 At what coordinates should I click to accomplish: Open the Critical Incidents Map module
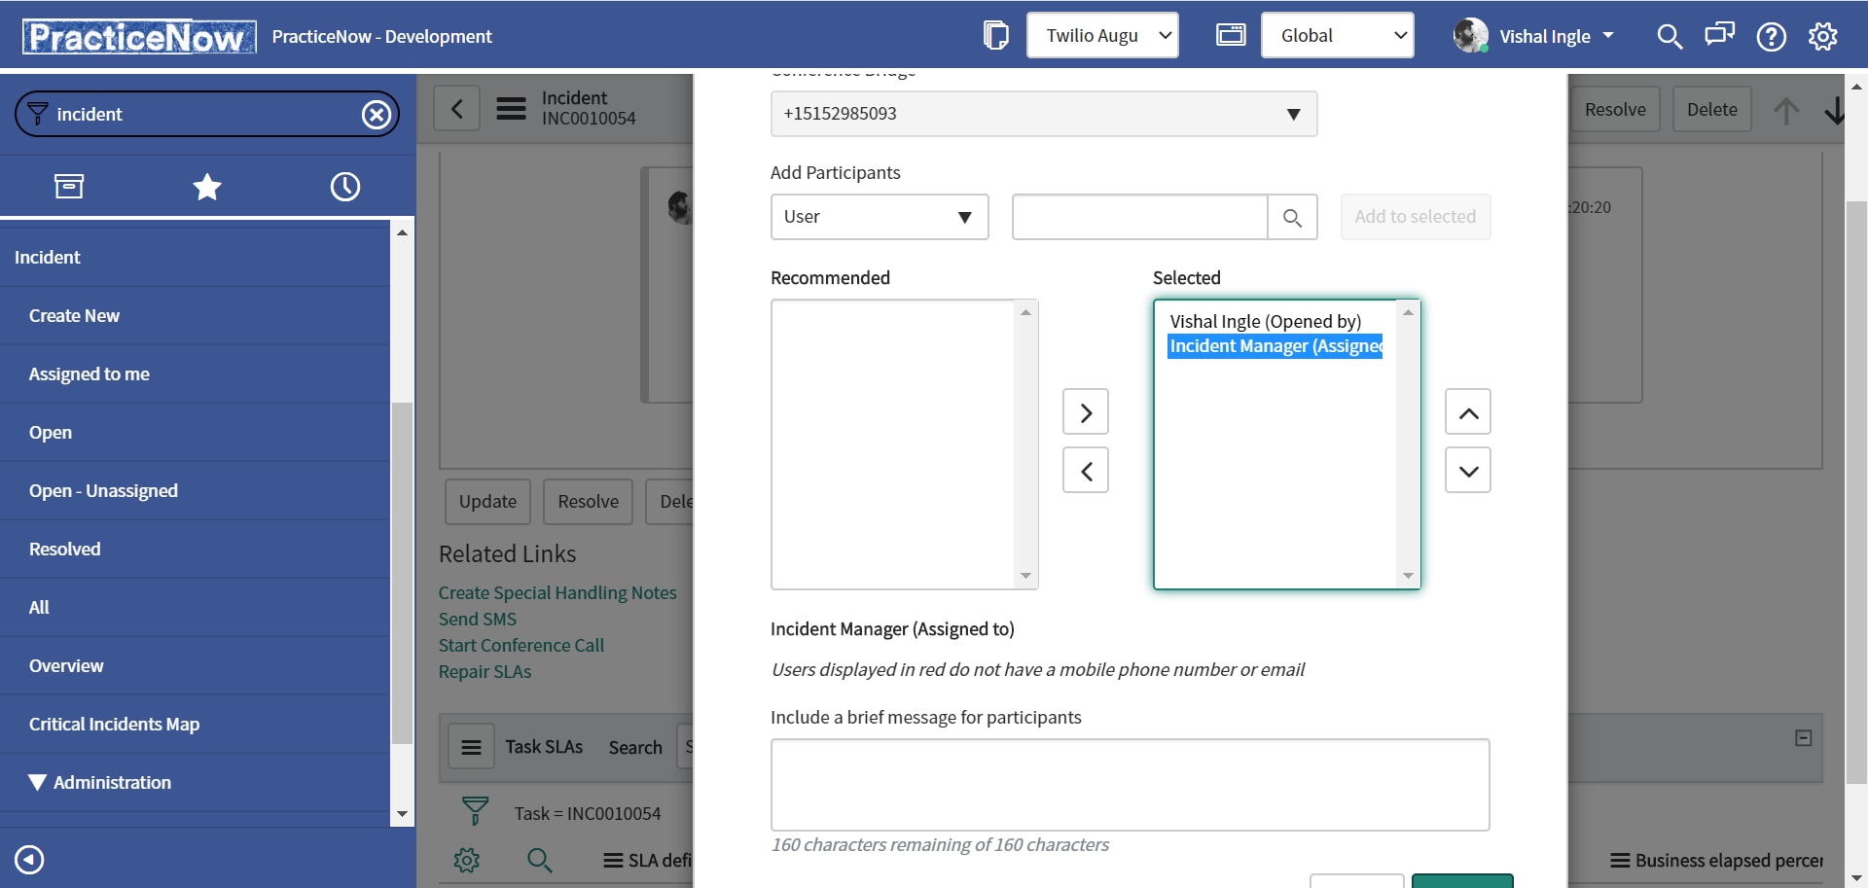pyautogui.click(x=114, y=724)
